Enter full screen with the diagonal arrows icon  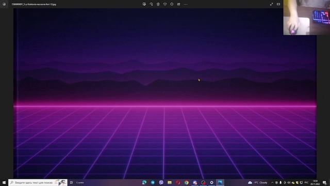(272, 4)
